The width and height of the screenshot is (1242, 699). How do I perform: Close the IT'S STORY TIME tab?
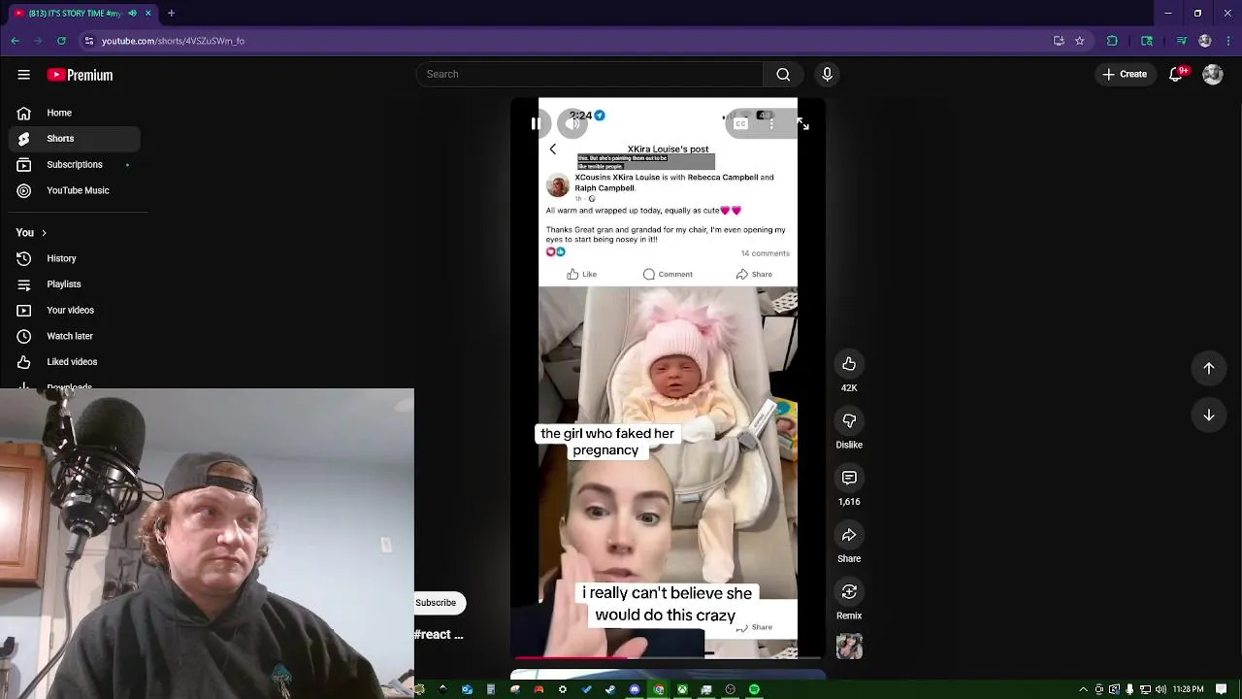147,14
